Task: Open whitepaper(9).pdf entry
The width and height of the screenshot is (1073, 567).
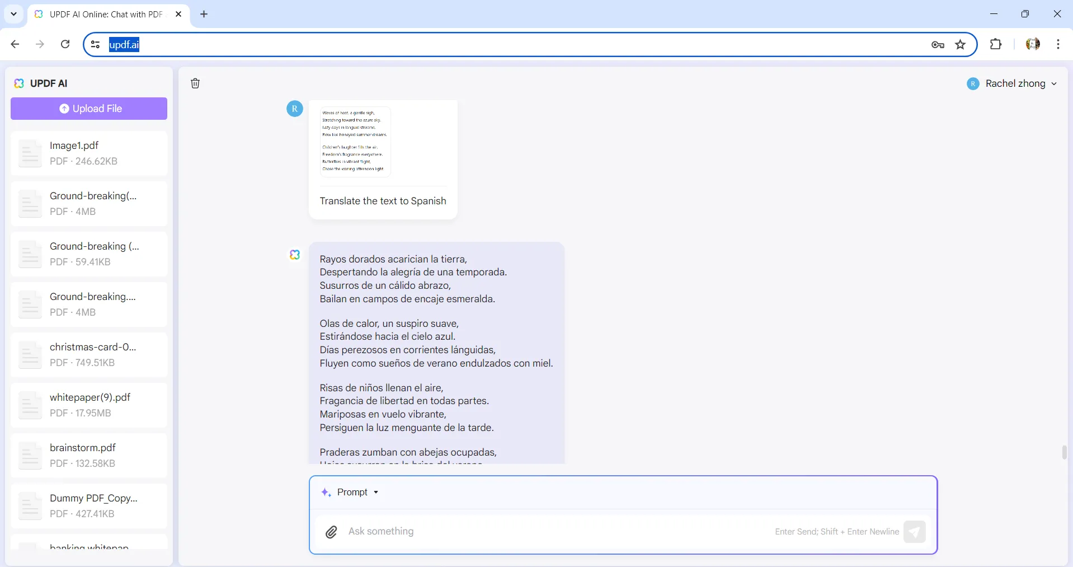Action: coord(89,405)
